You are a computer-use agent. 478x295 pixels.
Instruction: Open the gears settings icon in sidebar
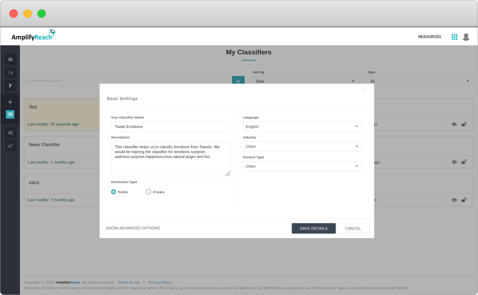(x=10, y=133)
